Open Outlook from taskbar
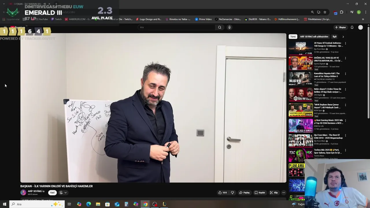 click(117, 204)
